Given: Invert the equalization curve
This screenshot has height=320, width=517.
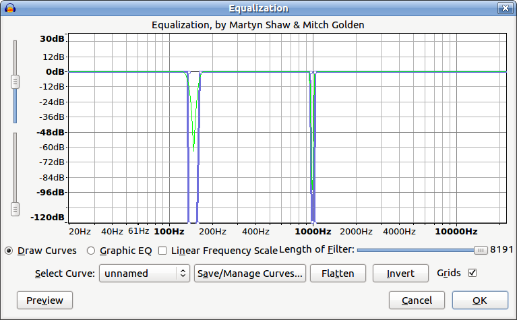Looking at the screenshot, I should pos(400,274).
